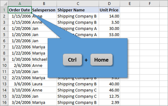Select column A header
The image size is (168, 106).
click(20, 4)
